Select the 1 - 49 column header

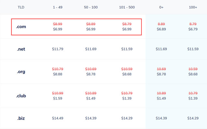click(58, 7)
